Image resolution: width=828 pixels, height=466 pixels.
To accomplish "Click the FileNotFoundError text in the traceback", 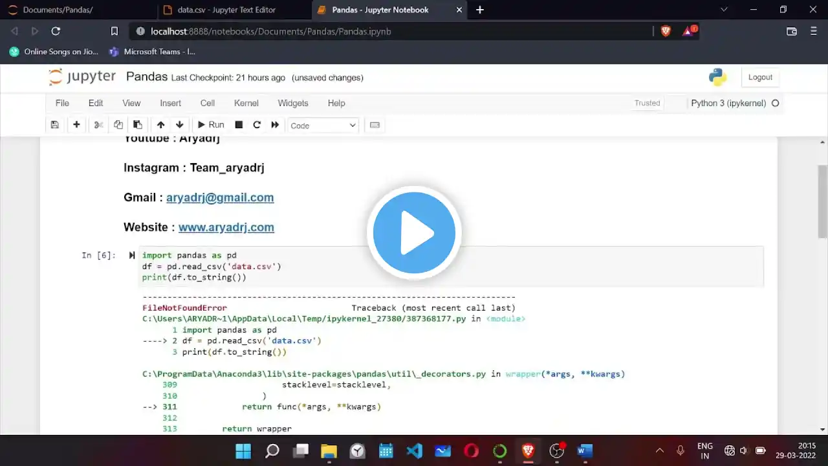I will tap(184, 308).
